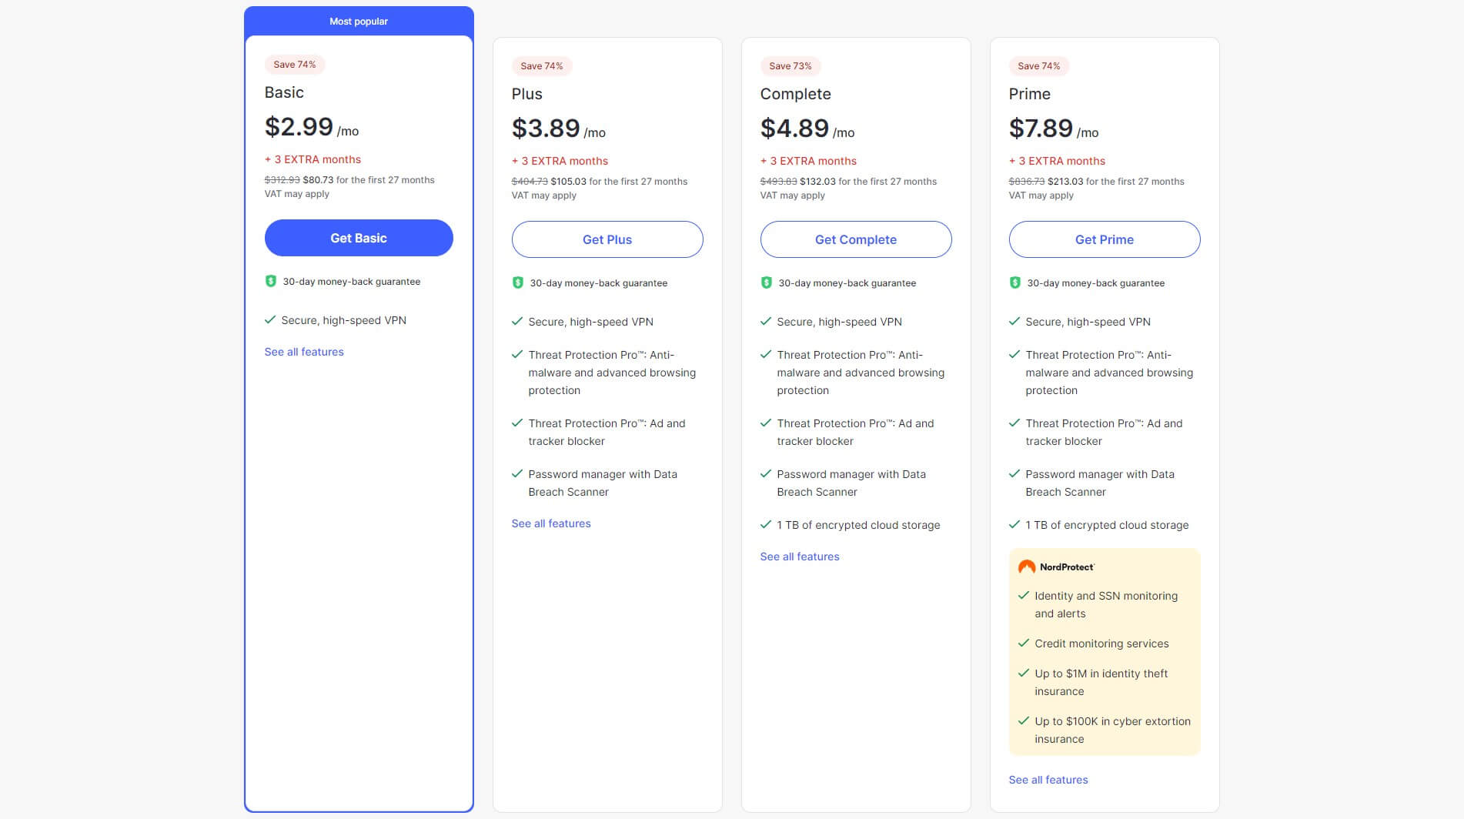Click the Basic plan title
The height and width of the screenshot is (819, 1464).
coord(284,92)
